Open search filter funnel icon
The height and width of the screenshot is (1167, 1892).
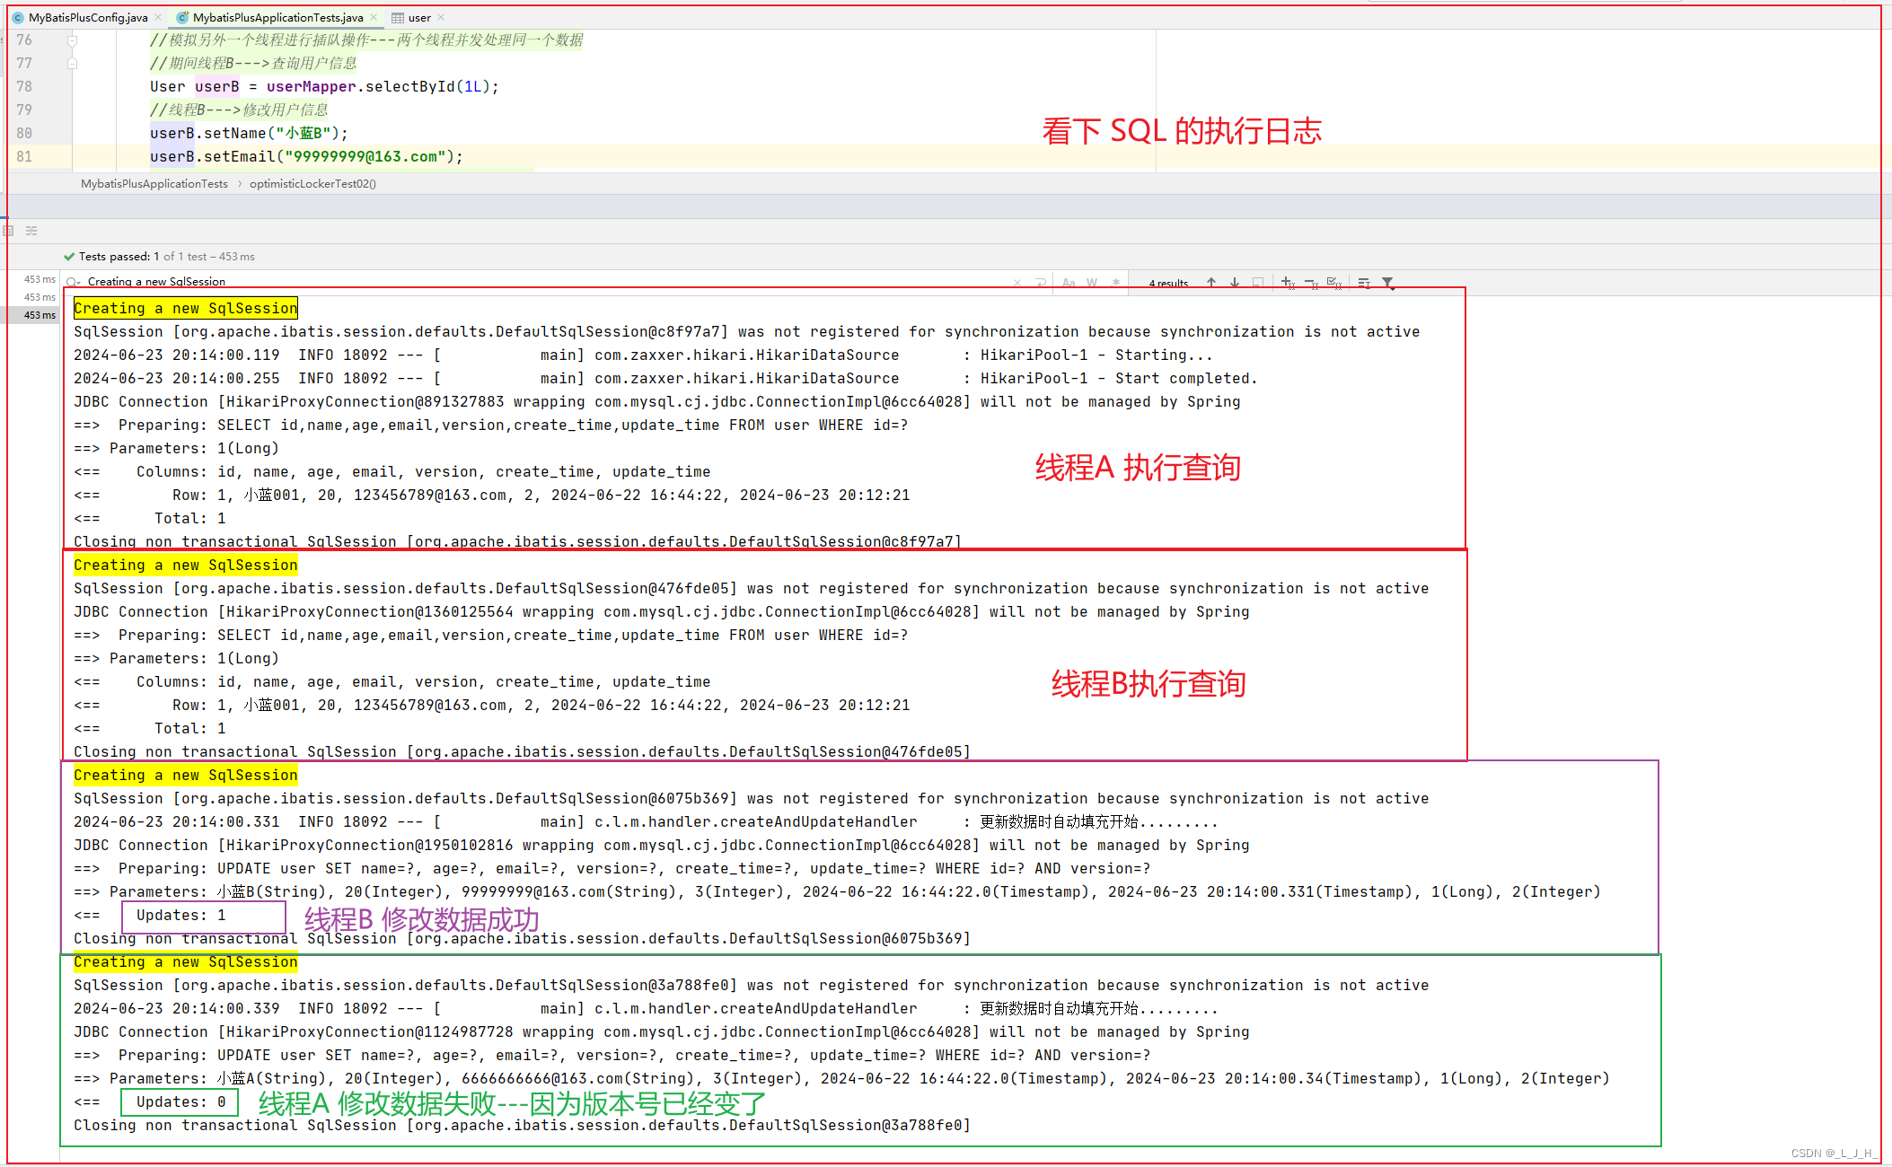(x=1388, y=282)
